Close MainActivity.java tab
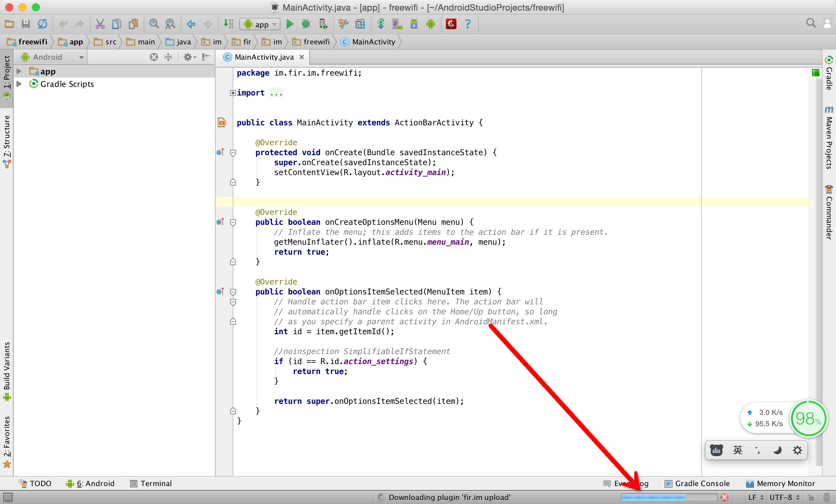The height and width of the screenshot is (504, 836). (x=302, y=57)
